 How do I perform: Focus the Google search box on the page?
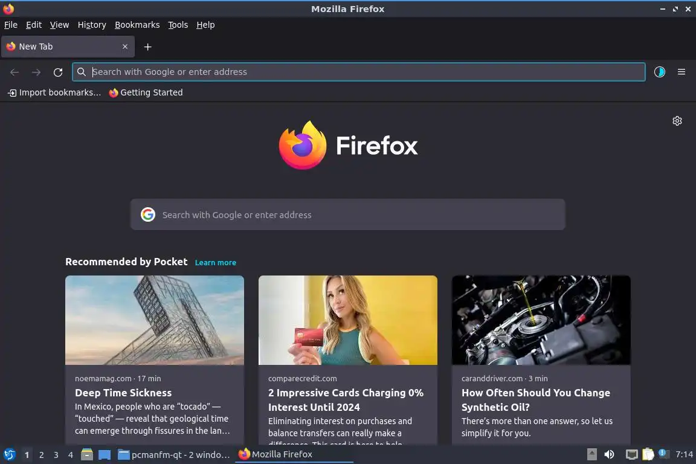tap(347, 214)
